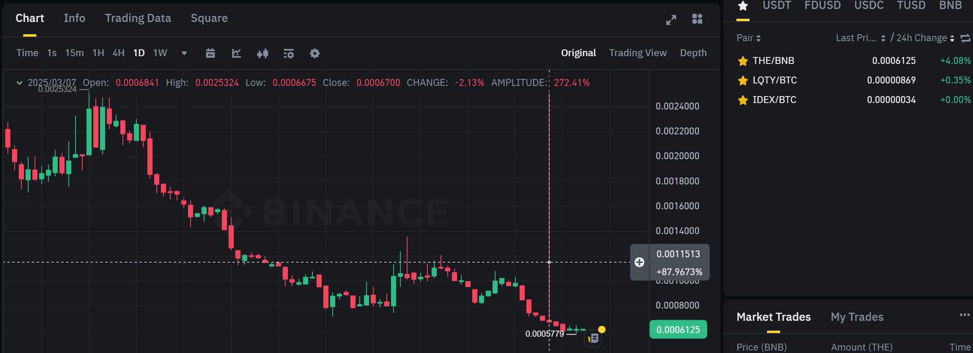Switch to Original chart view
The width and height of the screenshot is (973, 353).
(578, 53)
